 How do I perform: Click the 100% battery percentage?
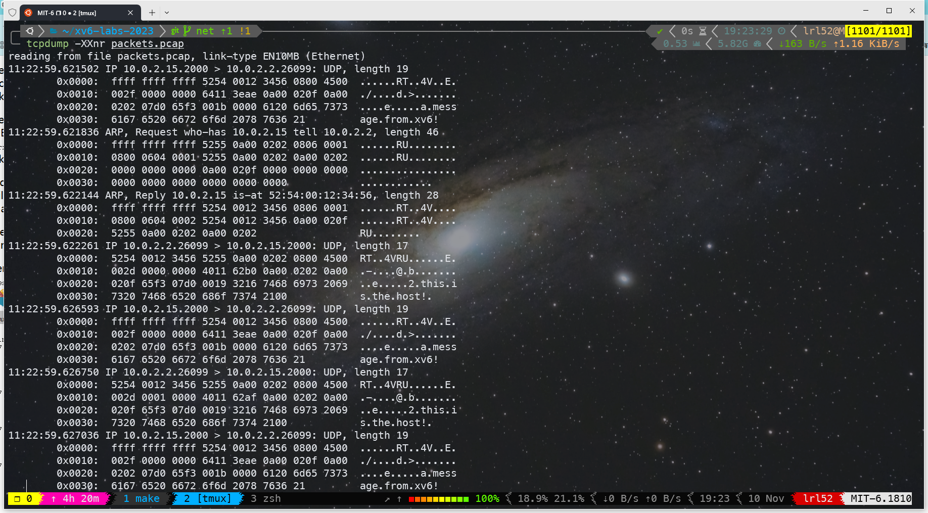click(487, 498)
